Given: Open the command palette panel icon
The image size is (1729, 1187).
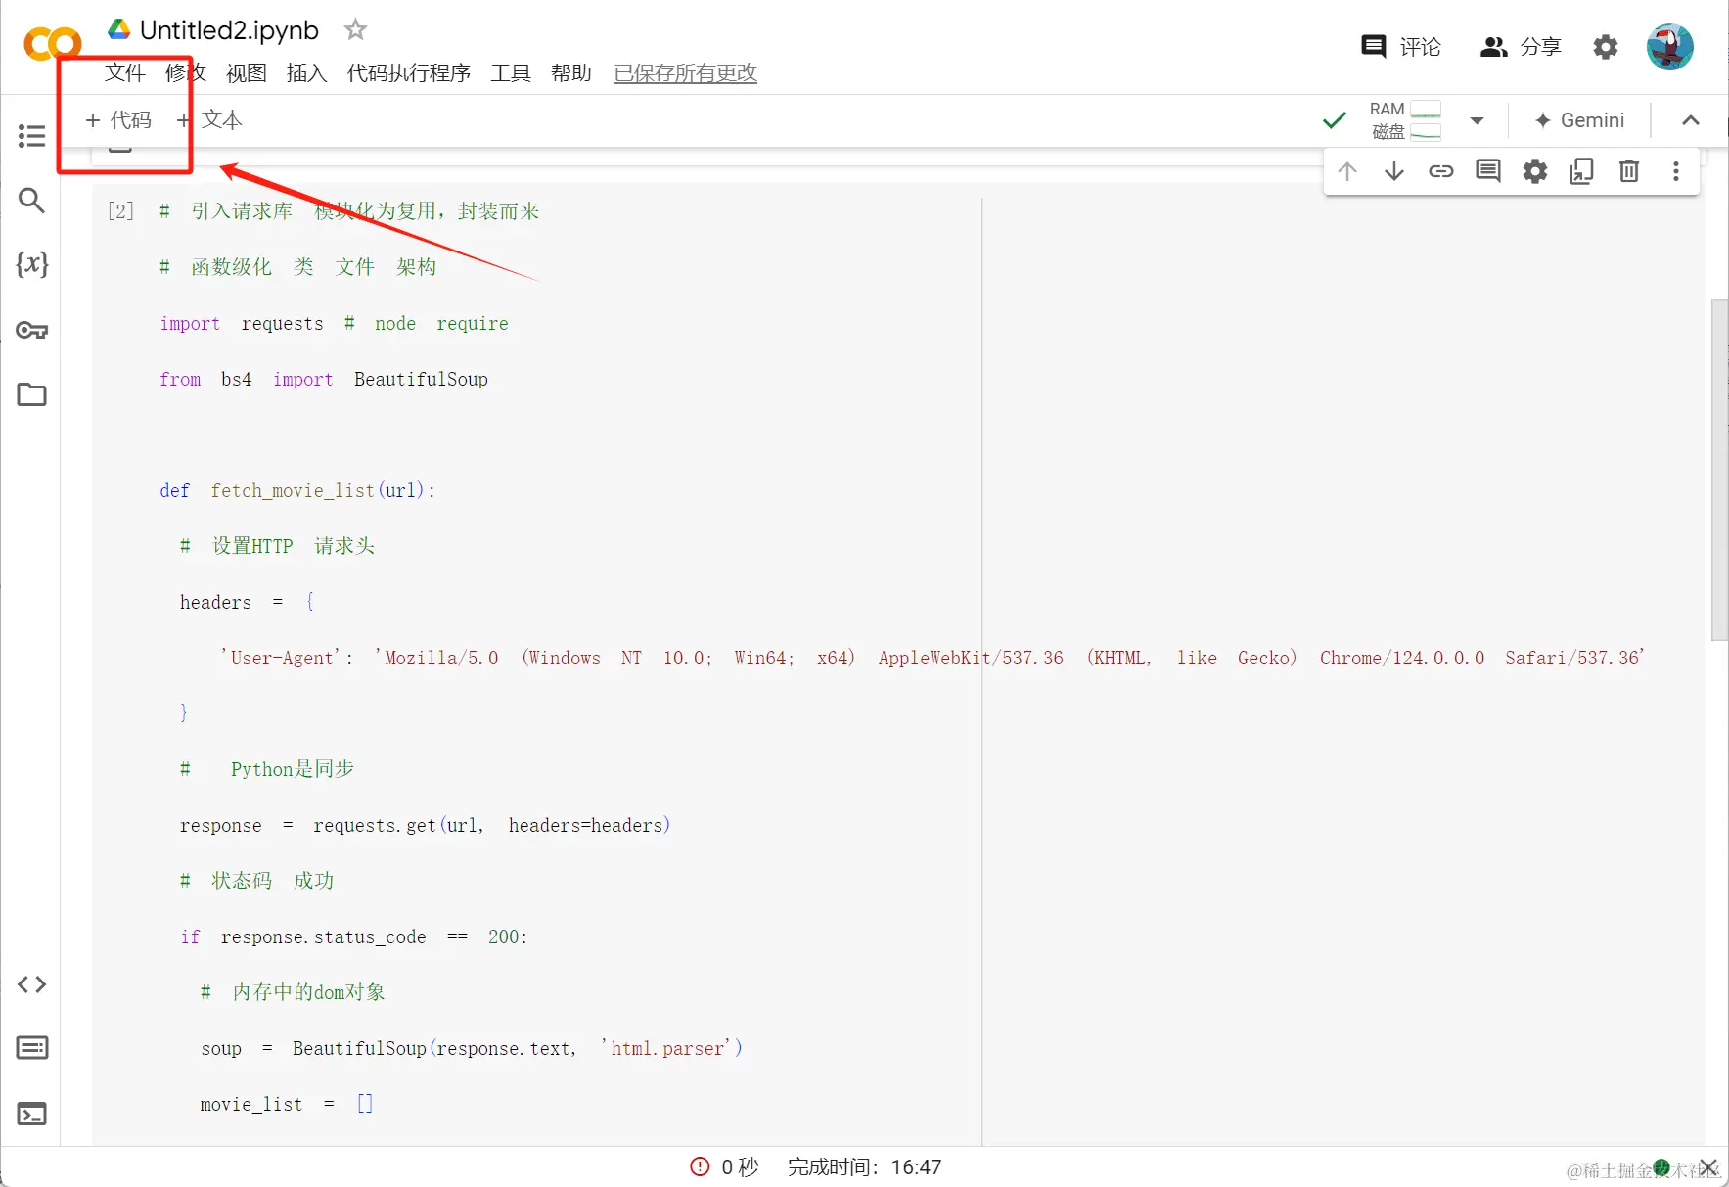Looking at the screenshot, I should (x=31, y=1048).
